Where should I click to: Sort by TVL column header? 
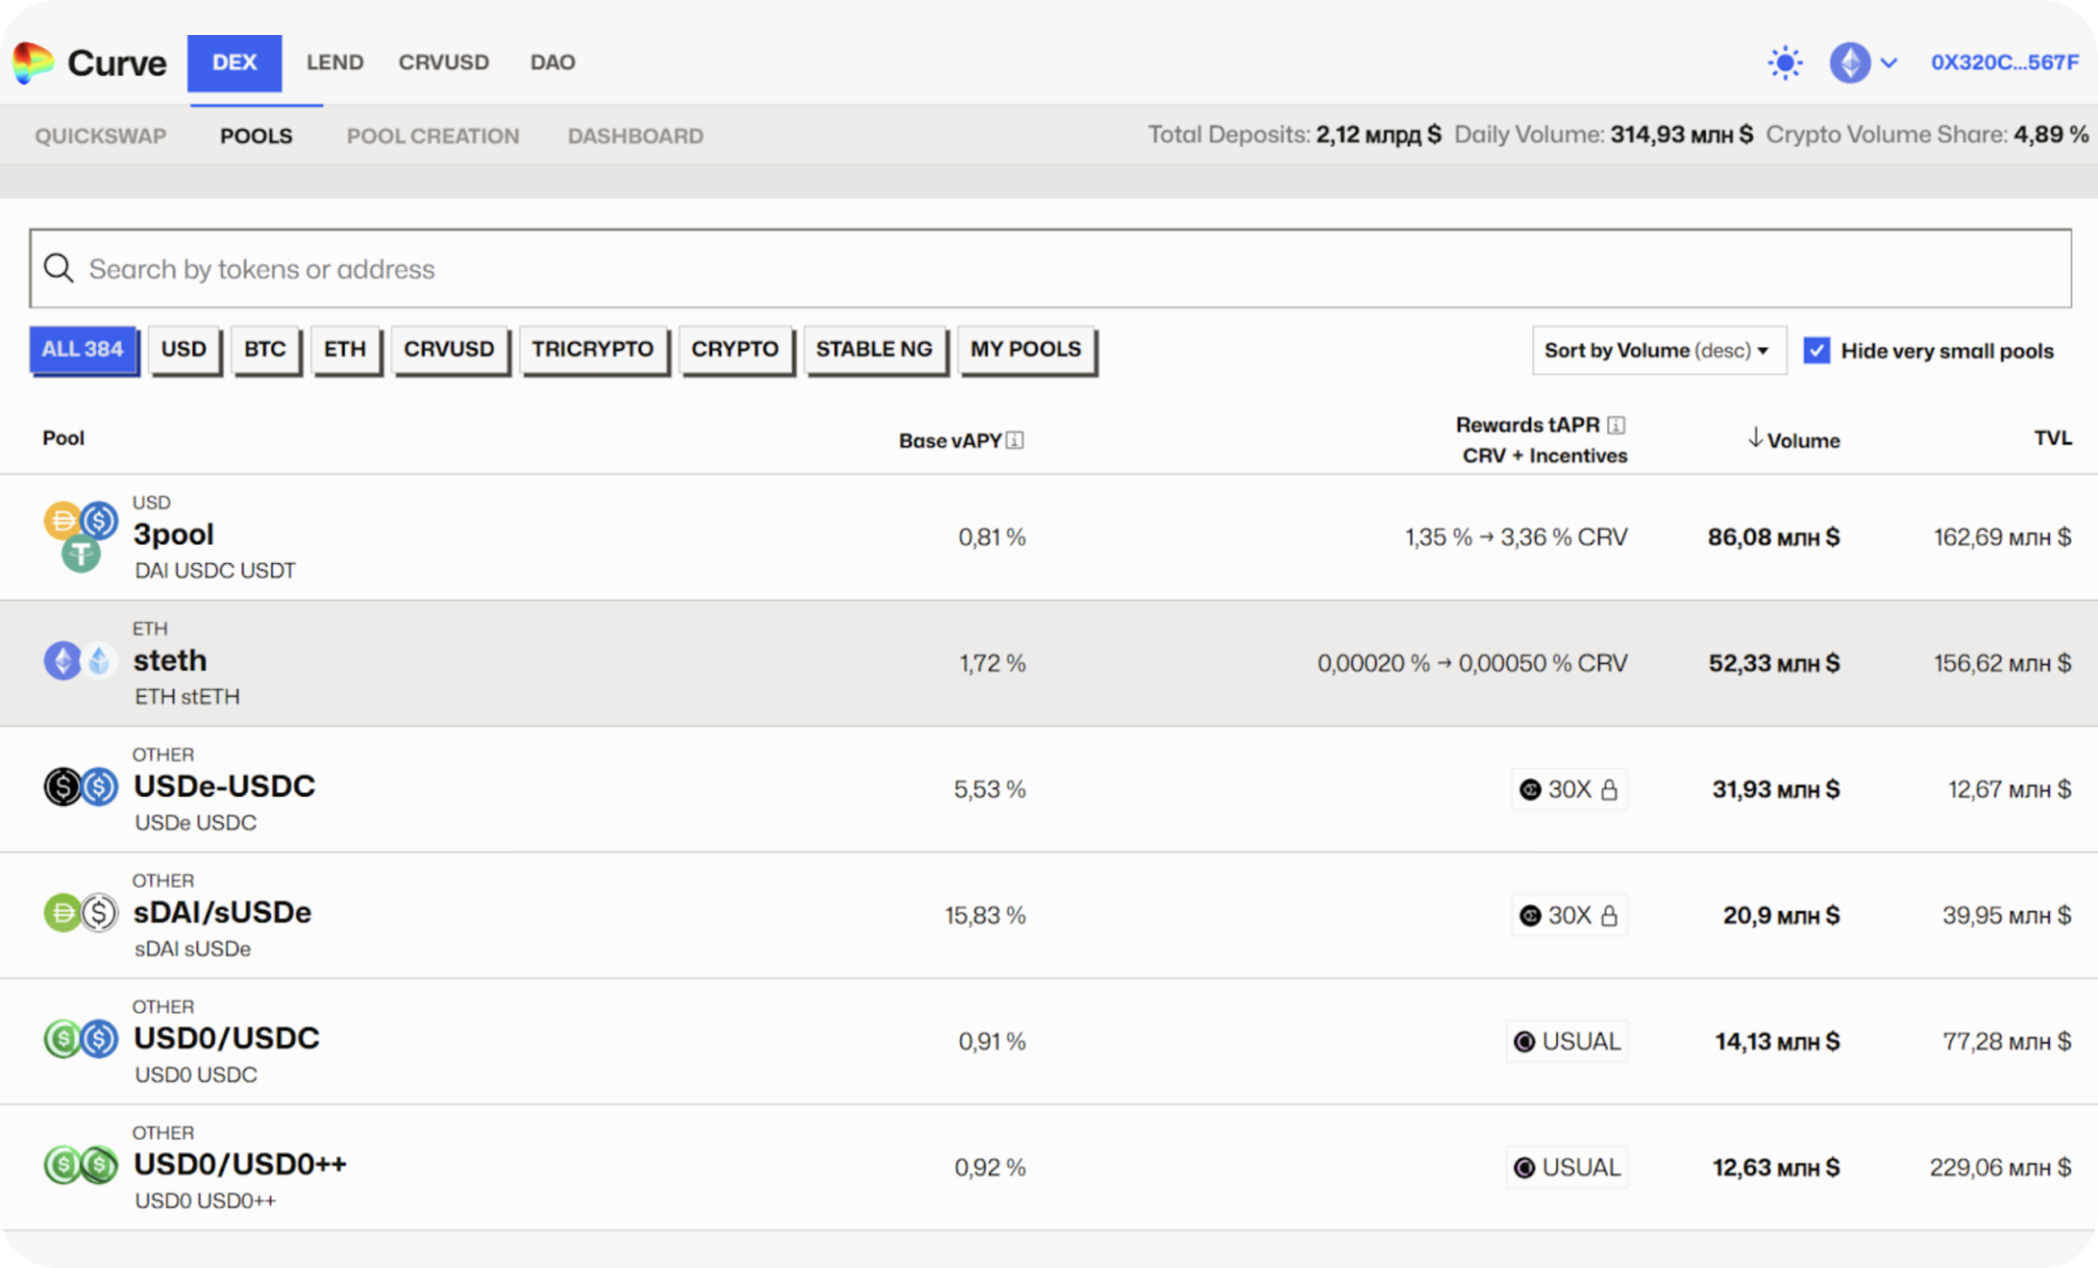click(x=2052, y=438)
